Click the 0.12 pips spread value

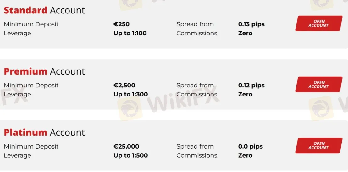coord(251,85)
